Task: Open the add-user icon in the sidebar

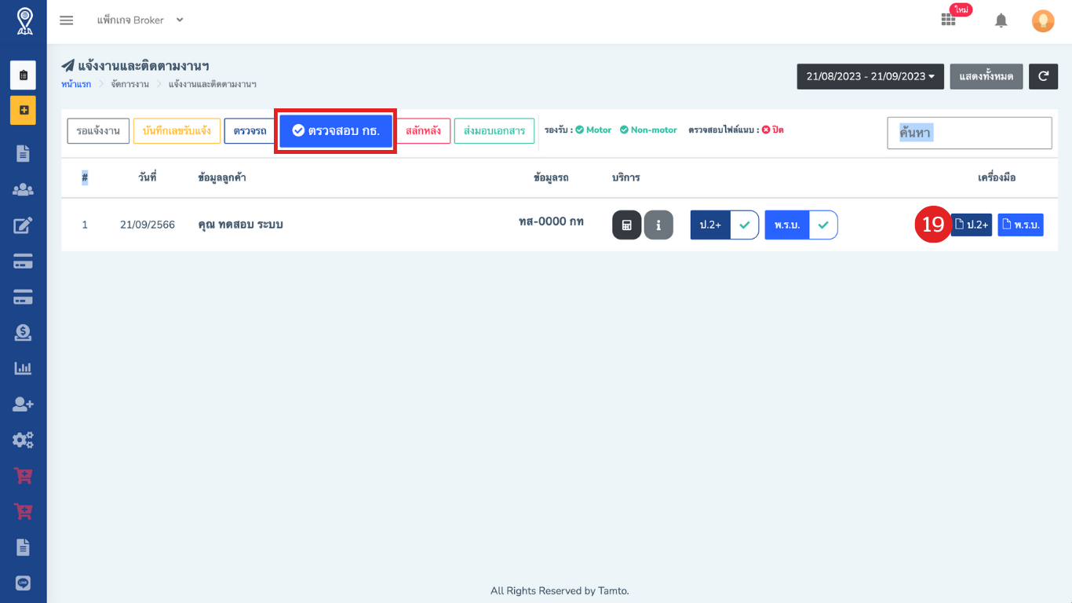Action: 23,404
